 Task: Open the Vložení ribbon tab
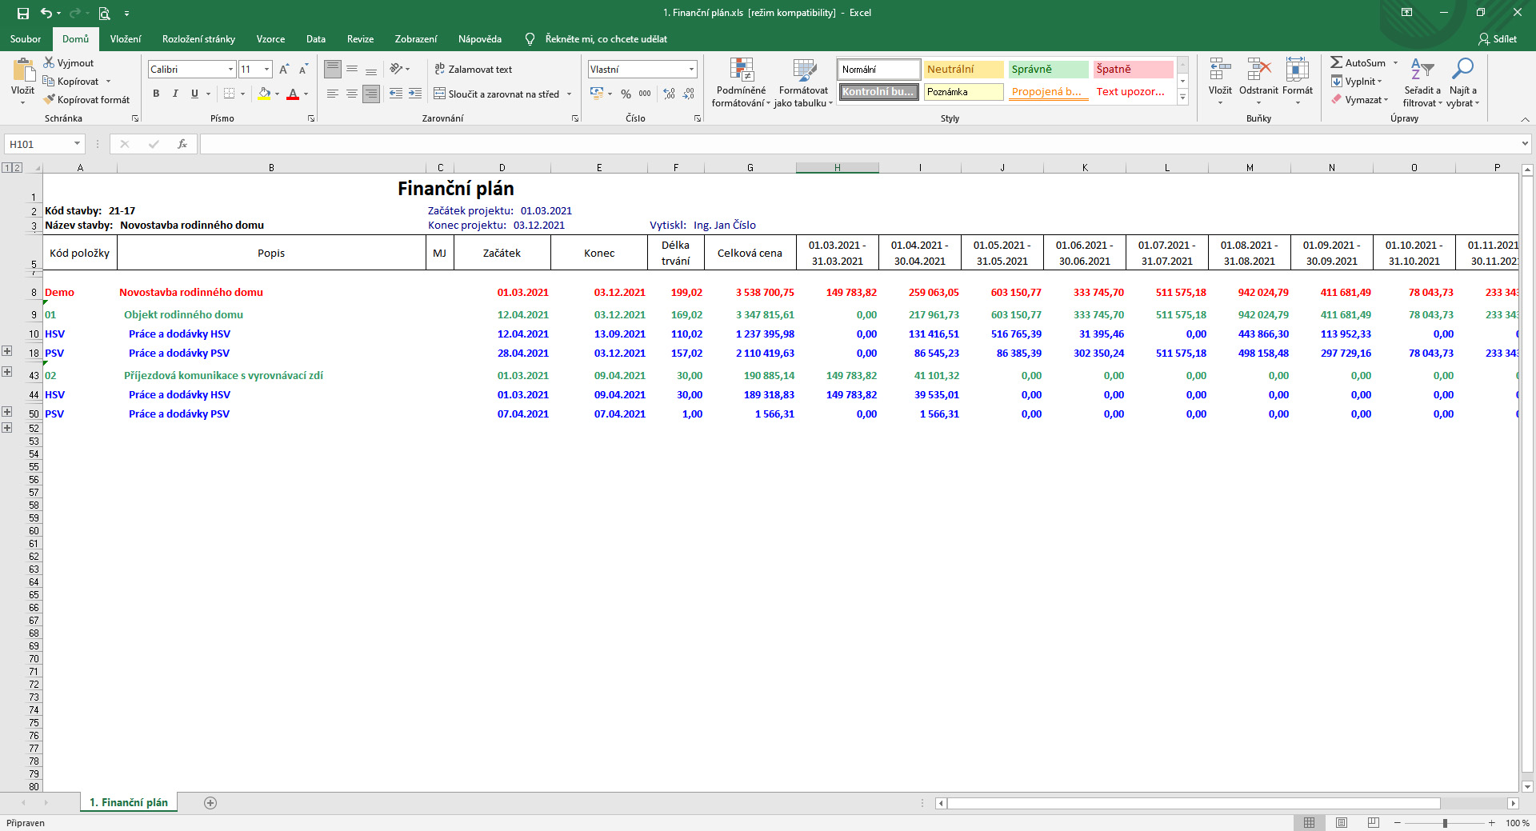(126, 39)
